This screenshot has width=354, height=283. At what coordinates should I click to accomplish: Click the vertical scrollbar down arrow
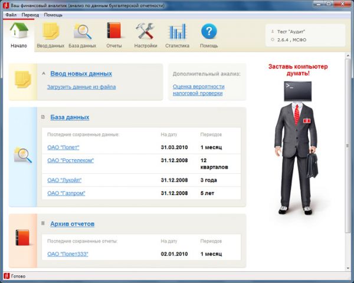click(348, 268)
